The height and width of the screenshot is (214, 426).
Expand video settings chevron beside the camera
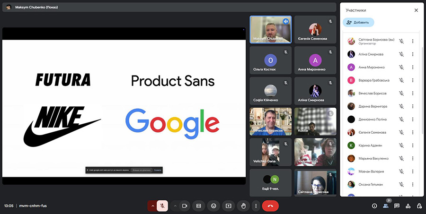coord(175,206)
